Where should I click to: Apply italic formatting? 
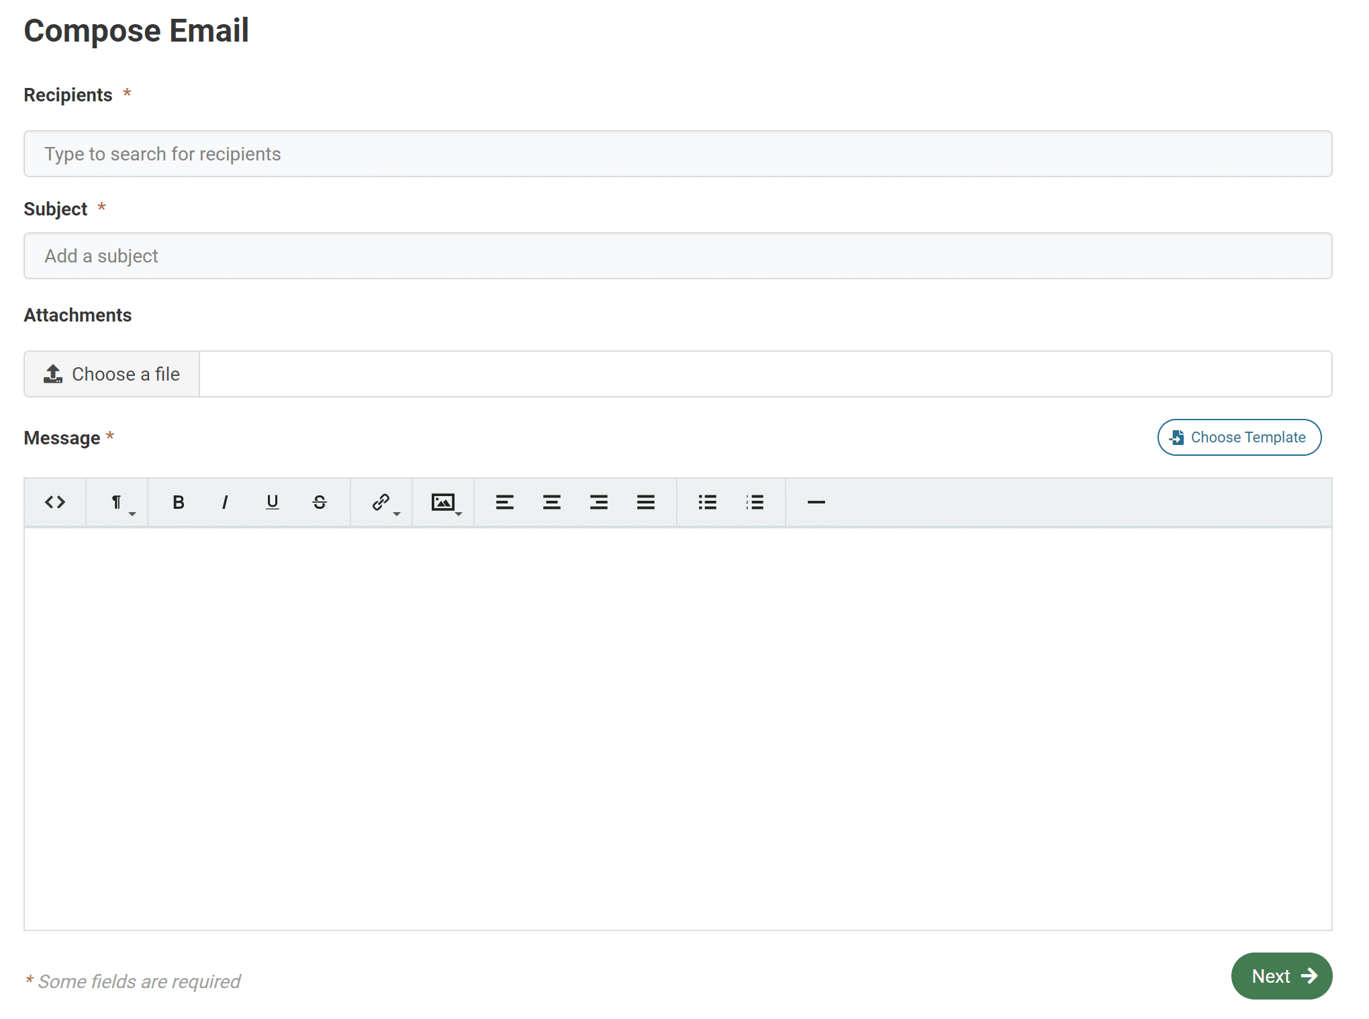(224, 501)
